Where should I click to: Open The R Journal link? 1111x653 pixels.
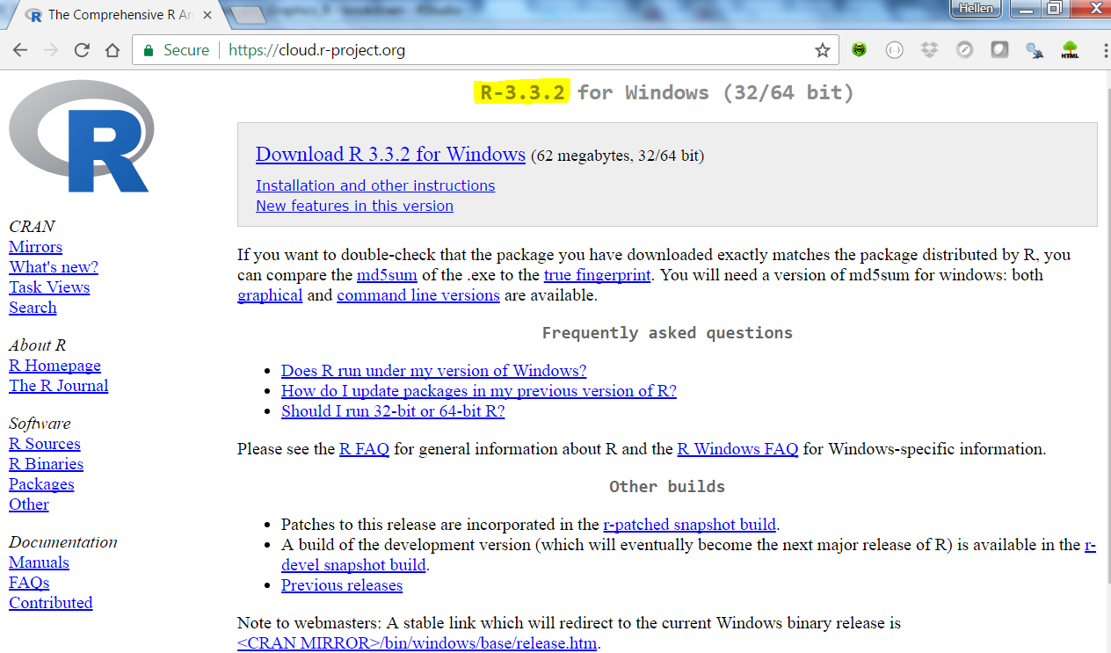pos(59,386)
